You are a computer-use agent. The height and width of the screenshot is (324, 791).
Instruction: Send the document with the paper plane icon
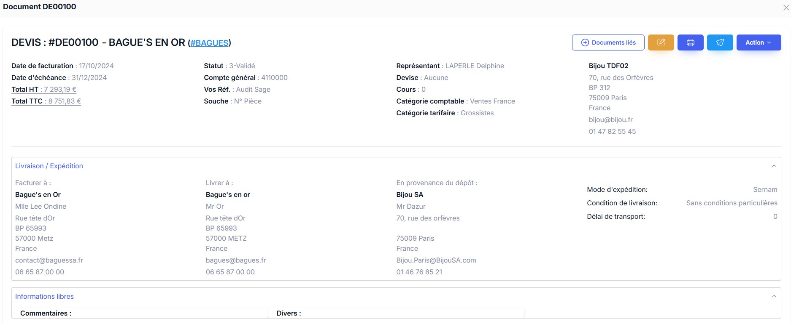point(720,42)
